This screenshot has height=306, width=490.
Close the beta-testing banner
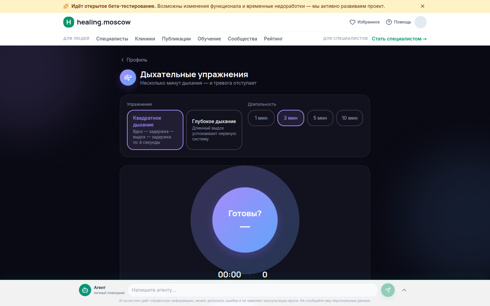[423, 6]
